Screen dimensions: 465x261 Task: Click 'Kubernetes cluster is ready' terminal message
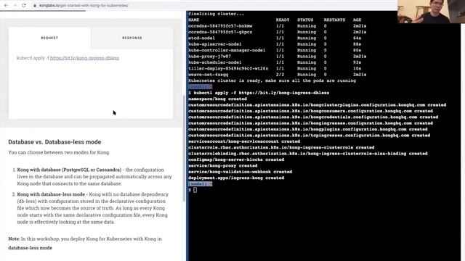(x=272, y=80)
